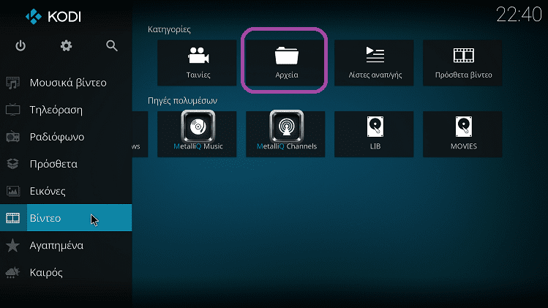Click the weather cloud icon beside Καιρός
Viewport: 548px width, 308px height.
13,272
